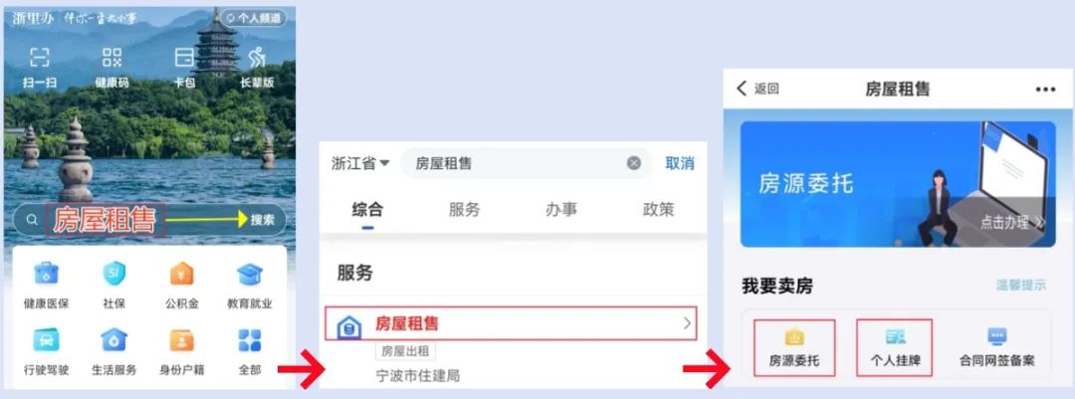The height and width of the screenshot is (399, 1075).
Task: Open the three-dot more menu
Action: [x=1045, y=90]
